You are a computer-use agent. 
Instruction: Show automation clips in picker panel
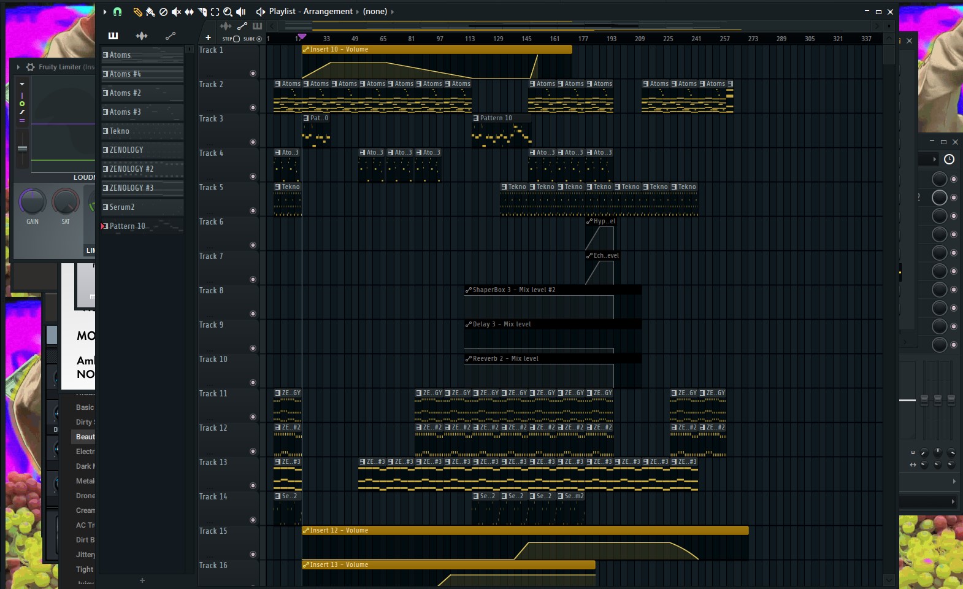coord(171,36)
